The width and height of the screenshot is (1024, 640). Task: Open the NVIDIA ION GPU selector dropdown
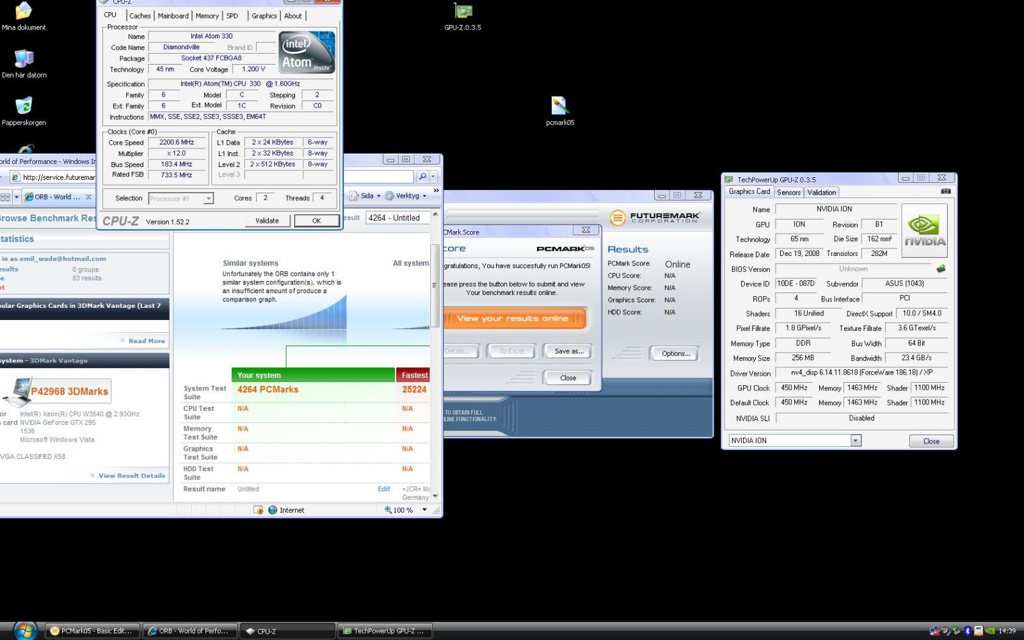(x=856, y=440)
